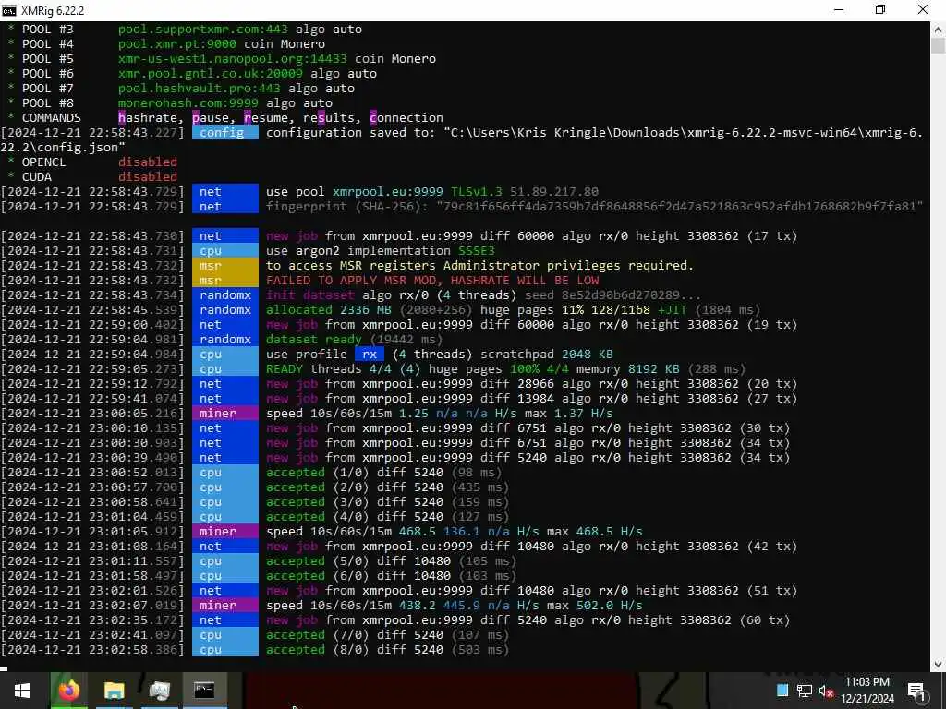The width and height of the screenshot is (946, 709).
Task: Click the 'msr' tag at the Administrator warning
Action: click(225, 266)
